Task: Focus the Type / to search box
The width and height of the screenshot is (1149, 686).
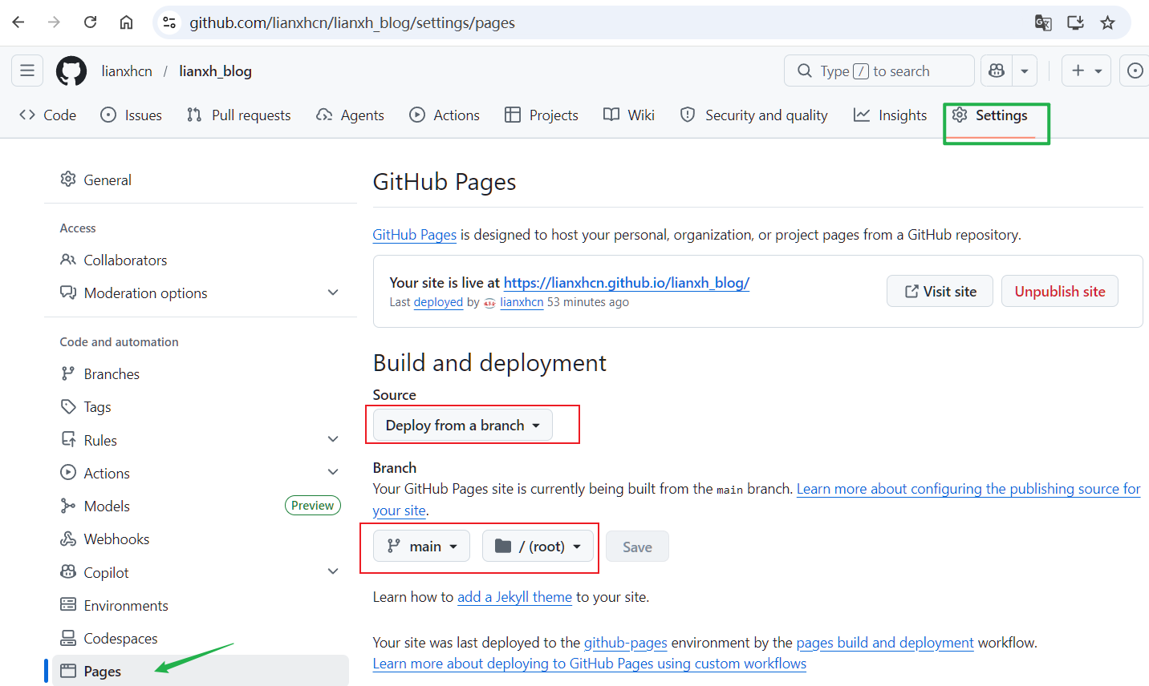Action: click(879, 71)
